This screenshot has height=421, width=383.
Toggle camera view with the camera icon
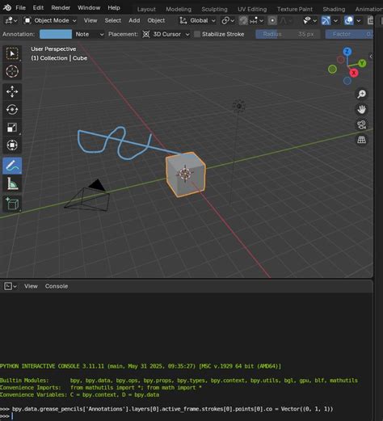coord(361,124)
